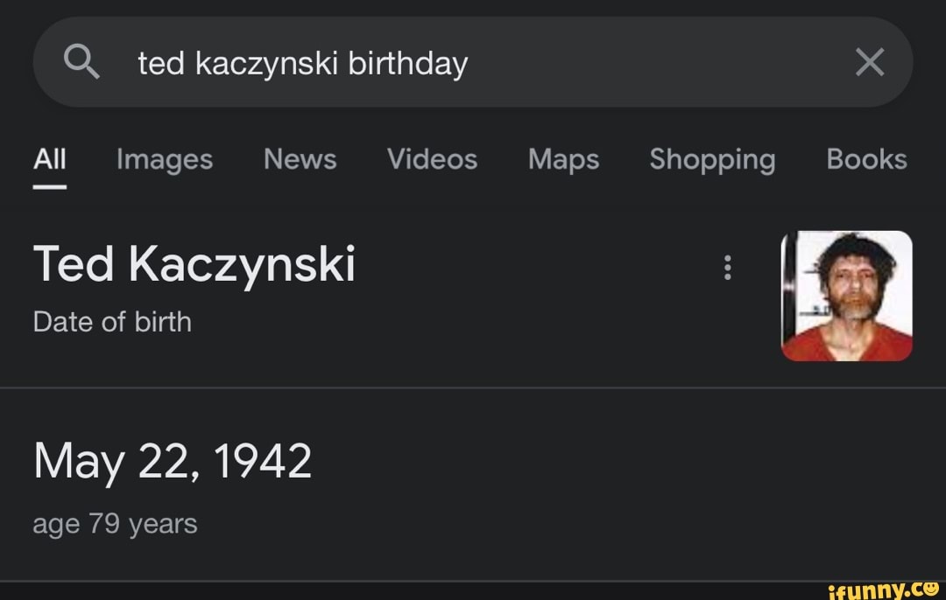Image resolution: width=946 pixels, height=600 pixels.
Task: Open the three-dot options menu beside Ted Kaczynski
Action: pos(727,269)
